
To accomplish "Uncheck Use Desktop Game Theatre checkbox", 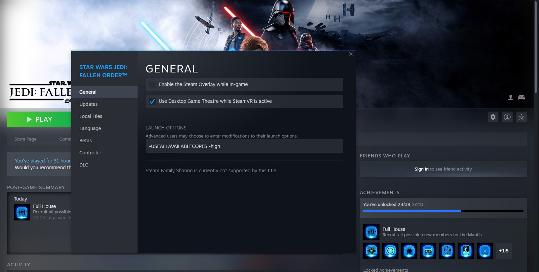I will [x=152, y=101].
